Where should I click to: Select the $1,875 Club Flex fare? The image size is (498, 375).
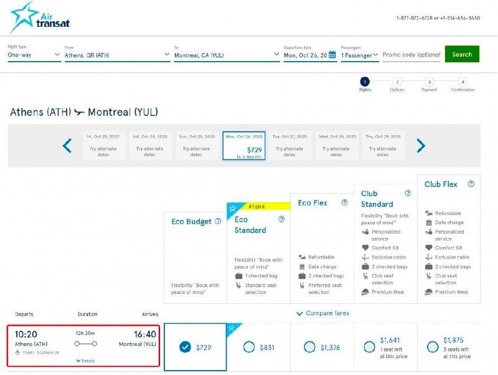pos(433,347)
